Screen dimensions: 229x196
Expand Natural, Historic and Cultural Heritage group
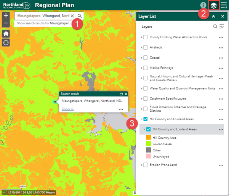(141, 78)
